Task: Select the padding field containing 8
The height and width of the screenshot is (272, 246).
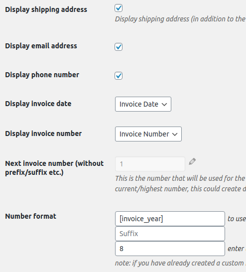Action: click(170, 249)
